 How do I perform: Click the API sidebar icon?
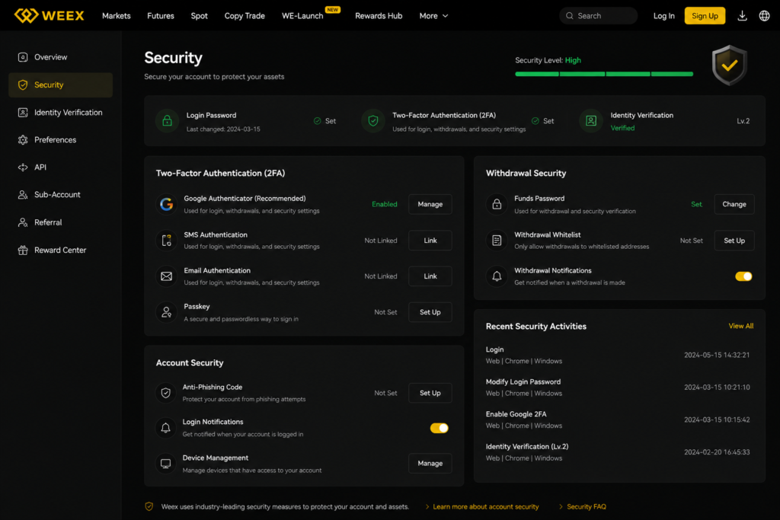point(23,167)
